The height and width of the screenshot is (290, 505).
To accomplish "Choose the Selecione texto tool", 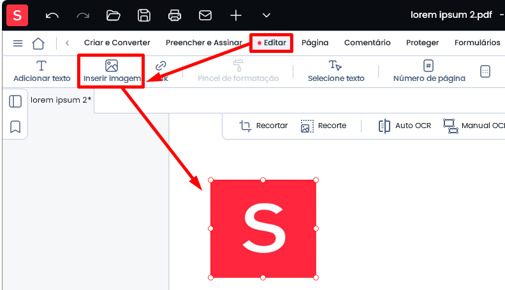I will [336, 71].
